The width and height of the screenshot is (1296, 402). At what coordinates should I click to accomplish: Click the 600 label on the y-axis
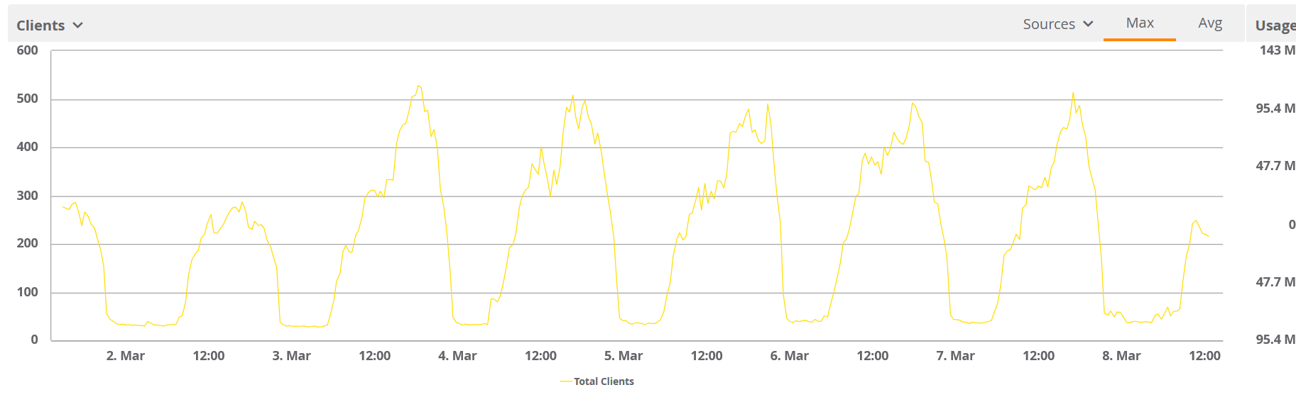[x=27, y=50]
